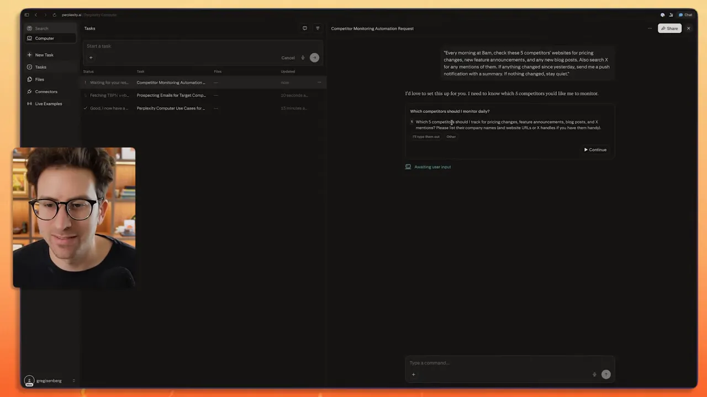Activate the microphone in the task composer
The image size is (707, 397).
coord(303,58)
